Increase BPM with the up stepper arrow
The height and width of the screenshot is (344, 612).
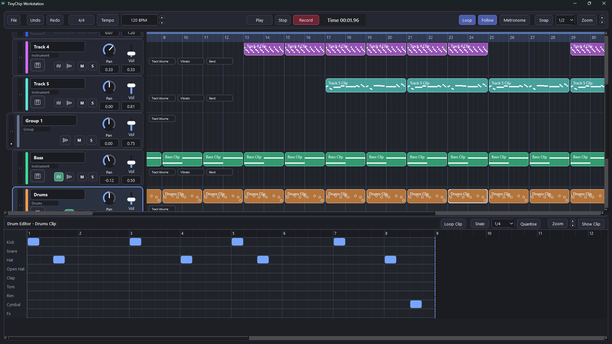[x=162, y=18]
